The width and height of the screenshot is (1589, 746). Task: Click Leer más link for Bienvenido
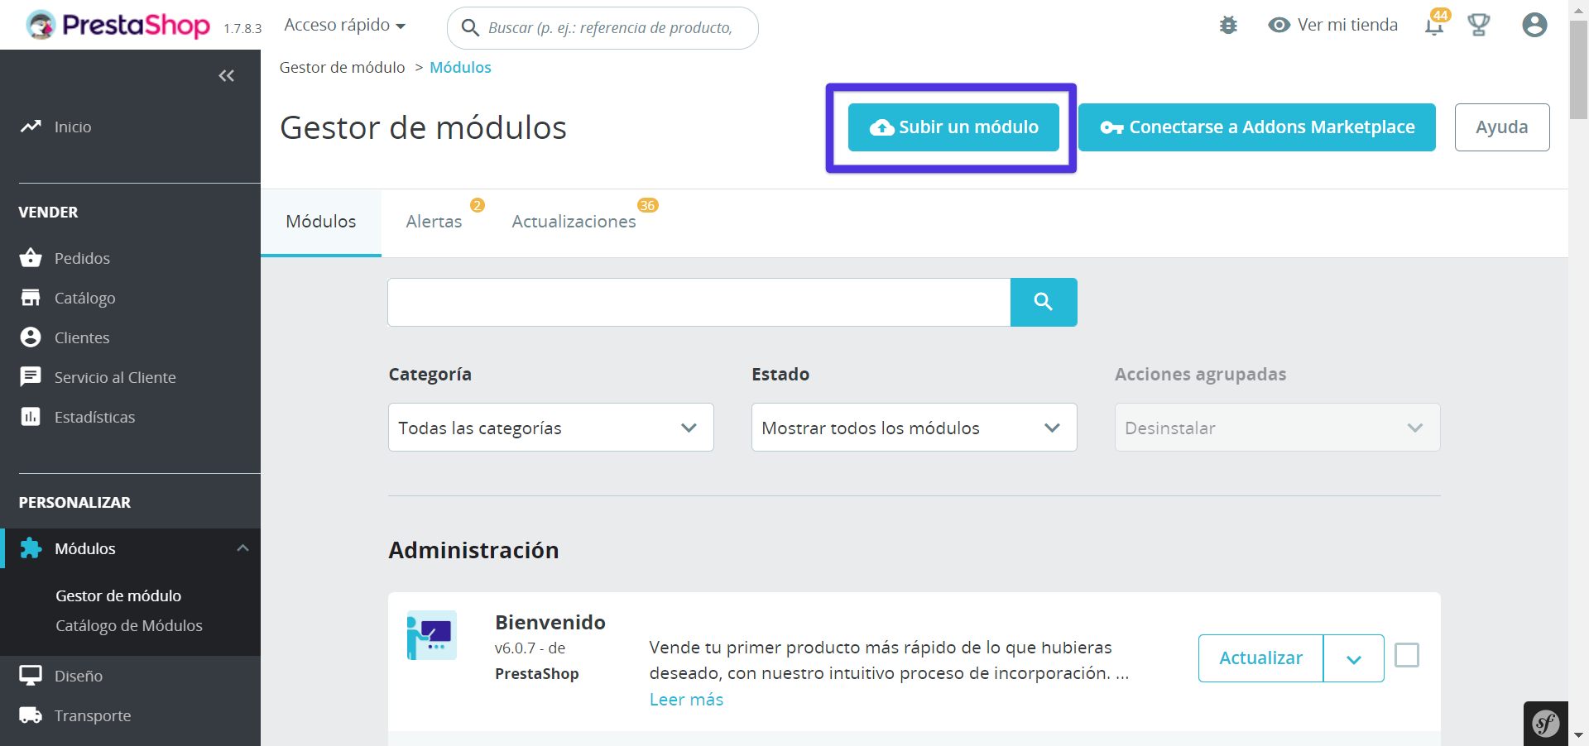click(686, 700)
